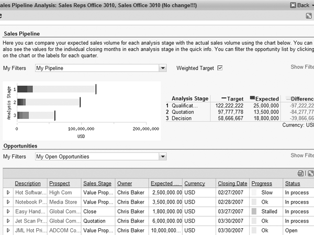Click the expand icon below Back
Screen dimensions: 314x235
tap(309, 16)
